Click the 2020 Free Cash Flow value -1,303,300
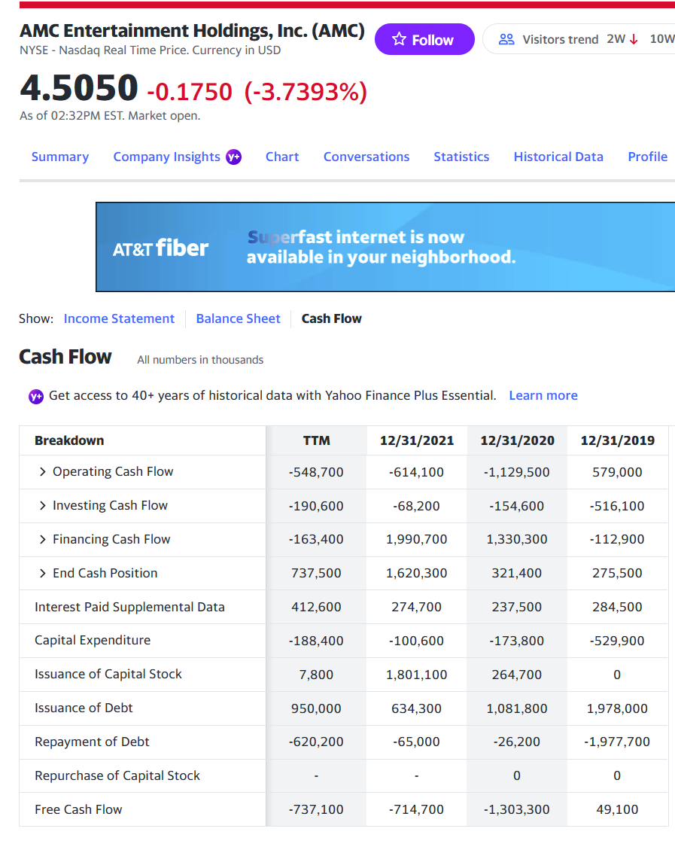The height and width of the screenshot is (853, 675). tap(517, 809)
